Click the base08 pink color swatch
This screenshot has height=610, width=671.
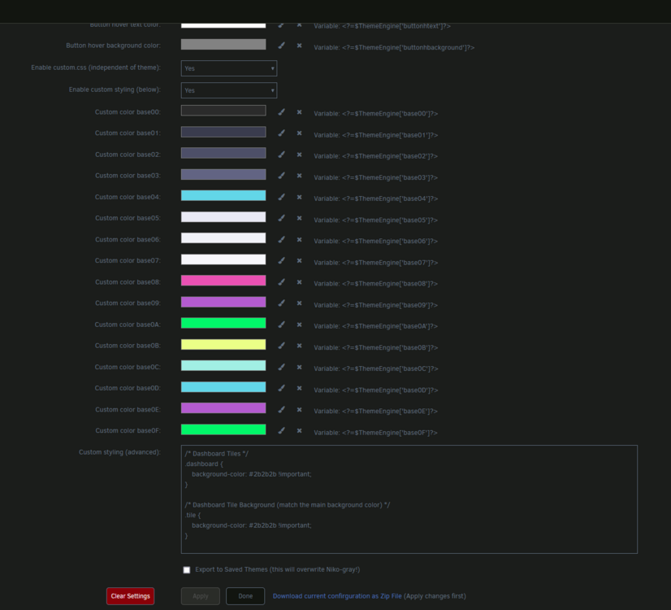click(x=223, y=281)
